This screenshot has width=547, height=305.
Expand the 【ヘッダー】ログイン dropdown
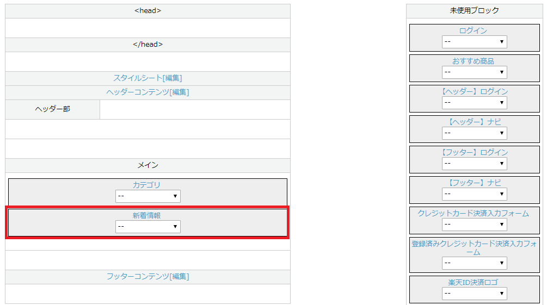474,103
